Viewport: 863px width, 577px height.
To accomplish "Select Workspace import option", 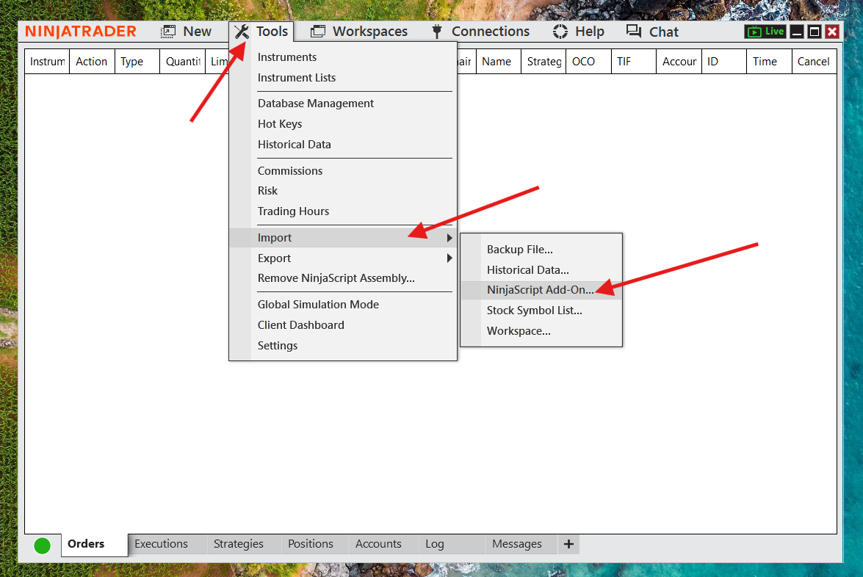I will coord(541,331).
